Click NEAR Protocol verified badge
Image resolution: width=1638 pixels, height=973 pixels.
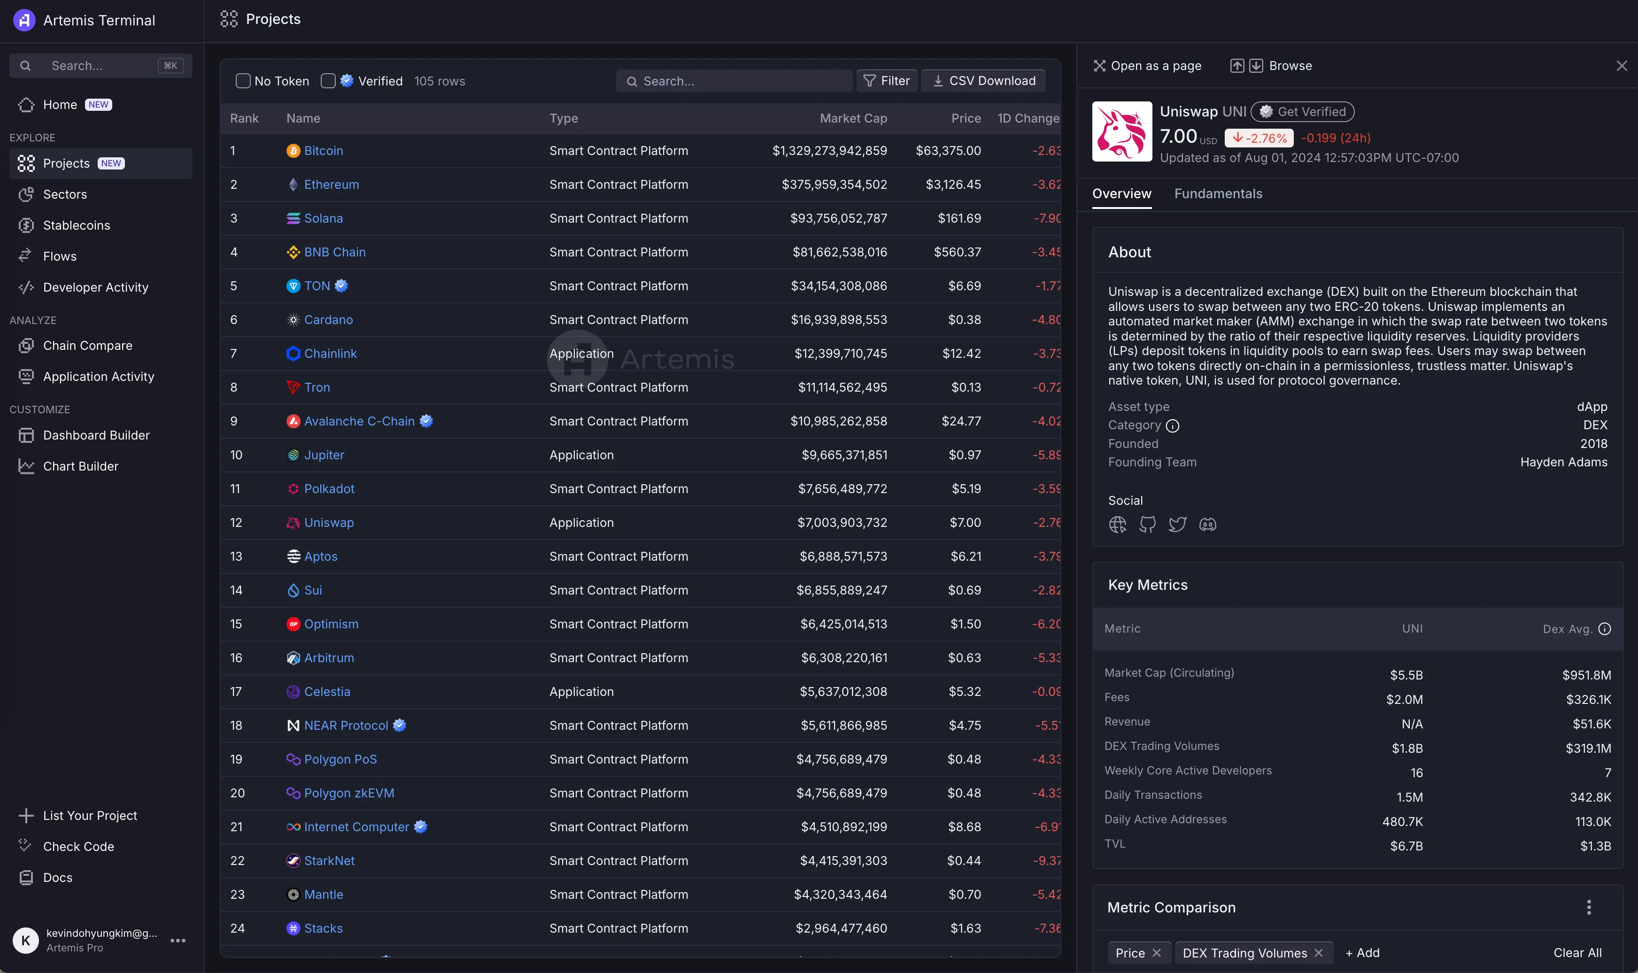[399, 725]
